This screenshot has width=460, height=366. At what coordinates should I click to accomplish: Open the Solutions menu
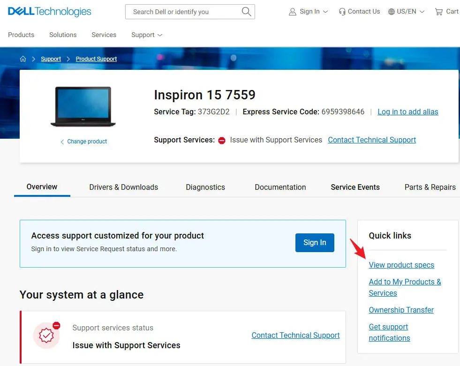[63, 35]
